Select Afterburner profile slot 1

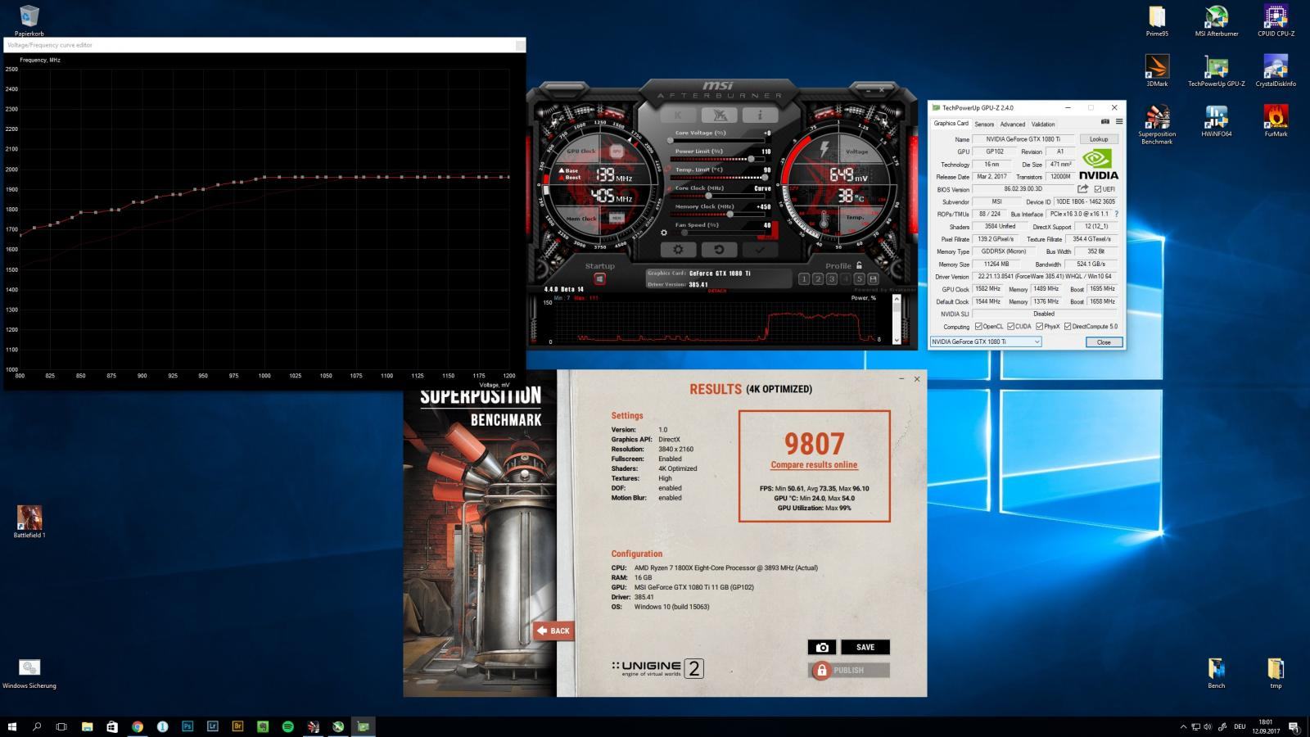(x=804, y=279)
